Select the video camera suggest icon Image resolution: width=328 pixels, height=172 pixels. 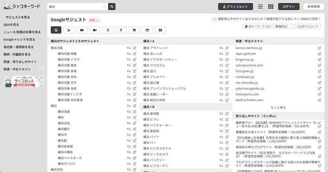(95, 30)
